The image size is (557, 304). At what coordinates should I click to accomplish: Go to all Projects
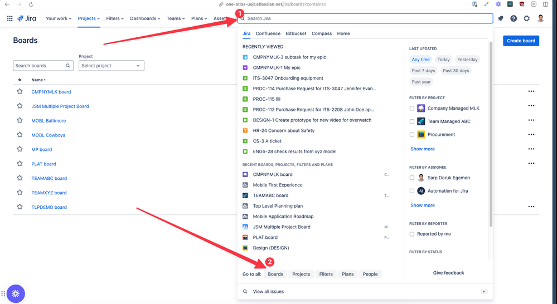tap(301, 274)
